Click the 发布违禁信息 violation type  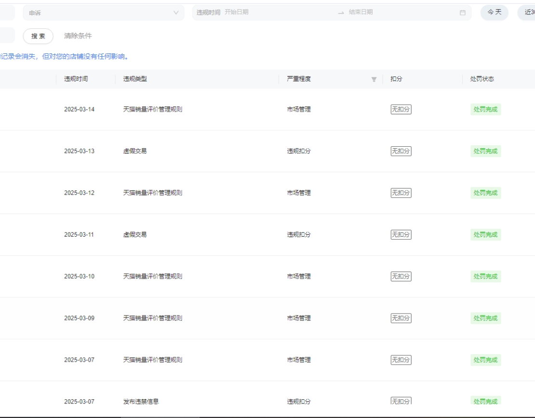tap(142, 401)
